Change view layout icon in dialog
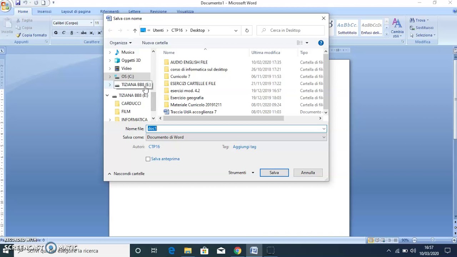Screen dimensions: 457x257 pyautogui.click(x=300, y=43)
